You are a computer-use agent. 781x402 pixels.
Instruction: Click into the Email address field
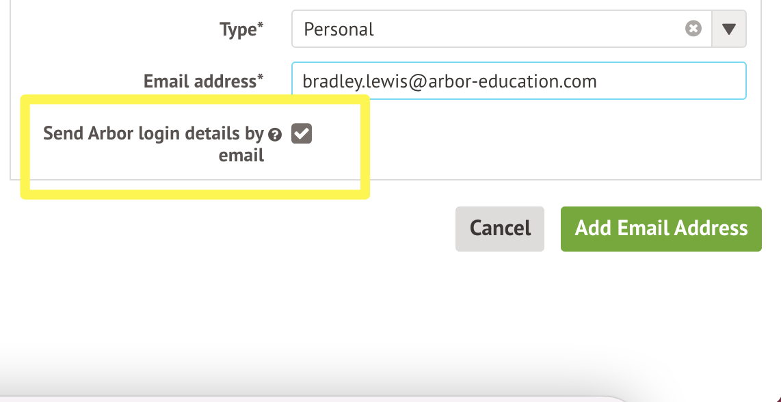click(x=670, y=81)
